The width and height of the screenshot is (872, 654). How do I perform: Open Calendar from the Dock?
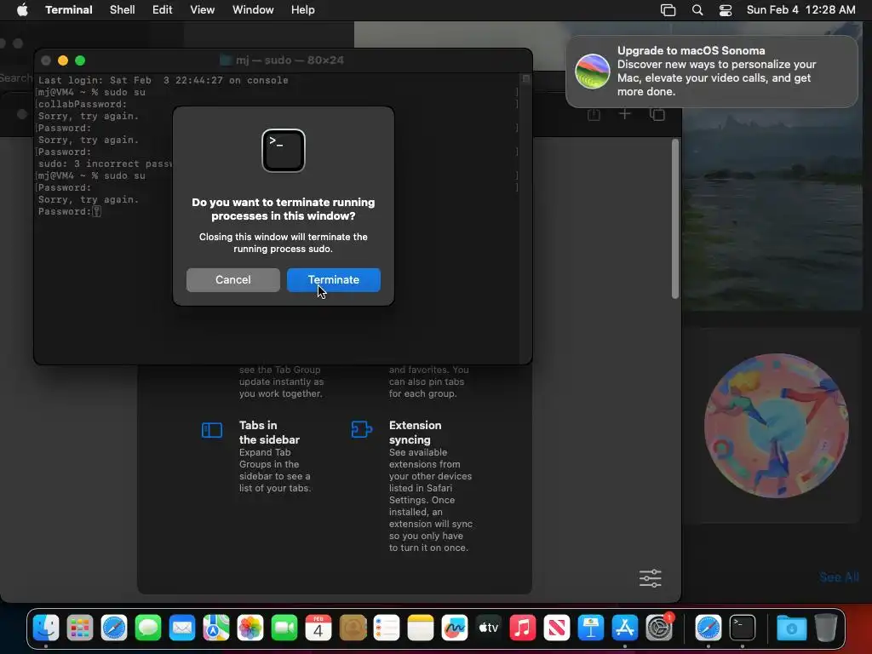318,628
